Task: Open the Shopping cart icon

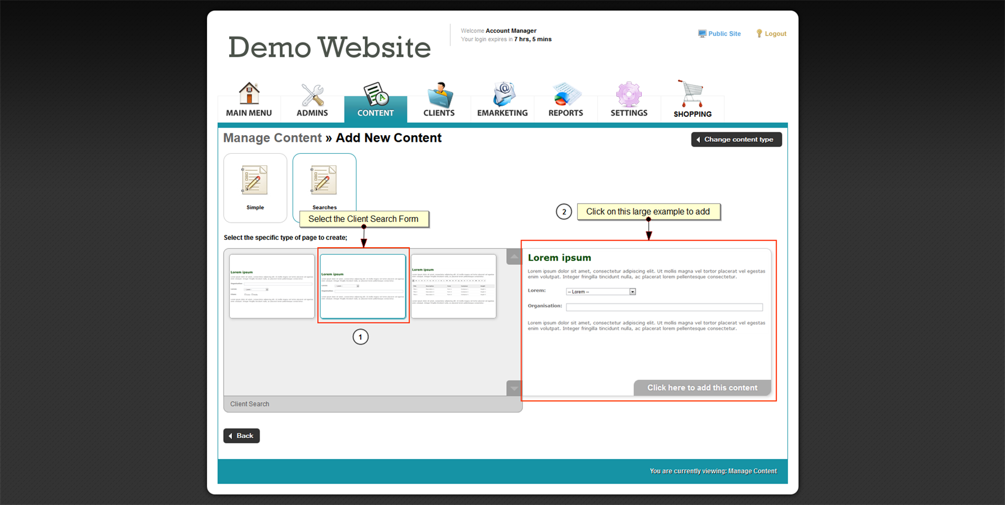Action: coord(692,95)
